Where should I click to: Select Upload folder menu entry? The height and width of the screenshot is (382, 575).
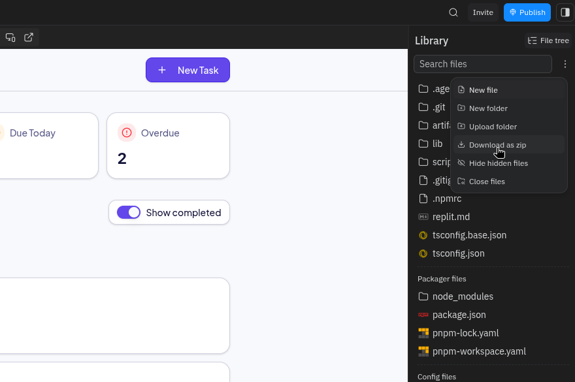508,127
